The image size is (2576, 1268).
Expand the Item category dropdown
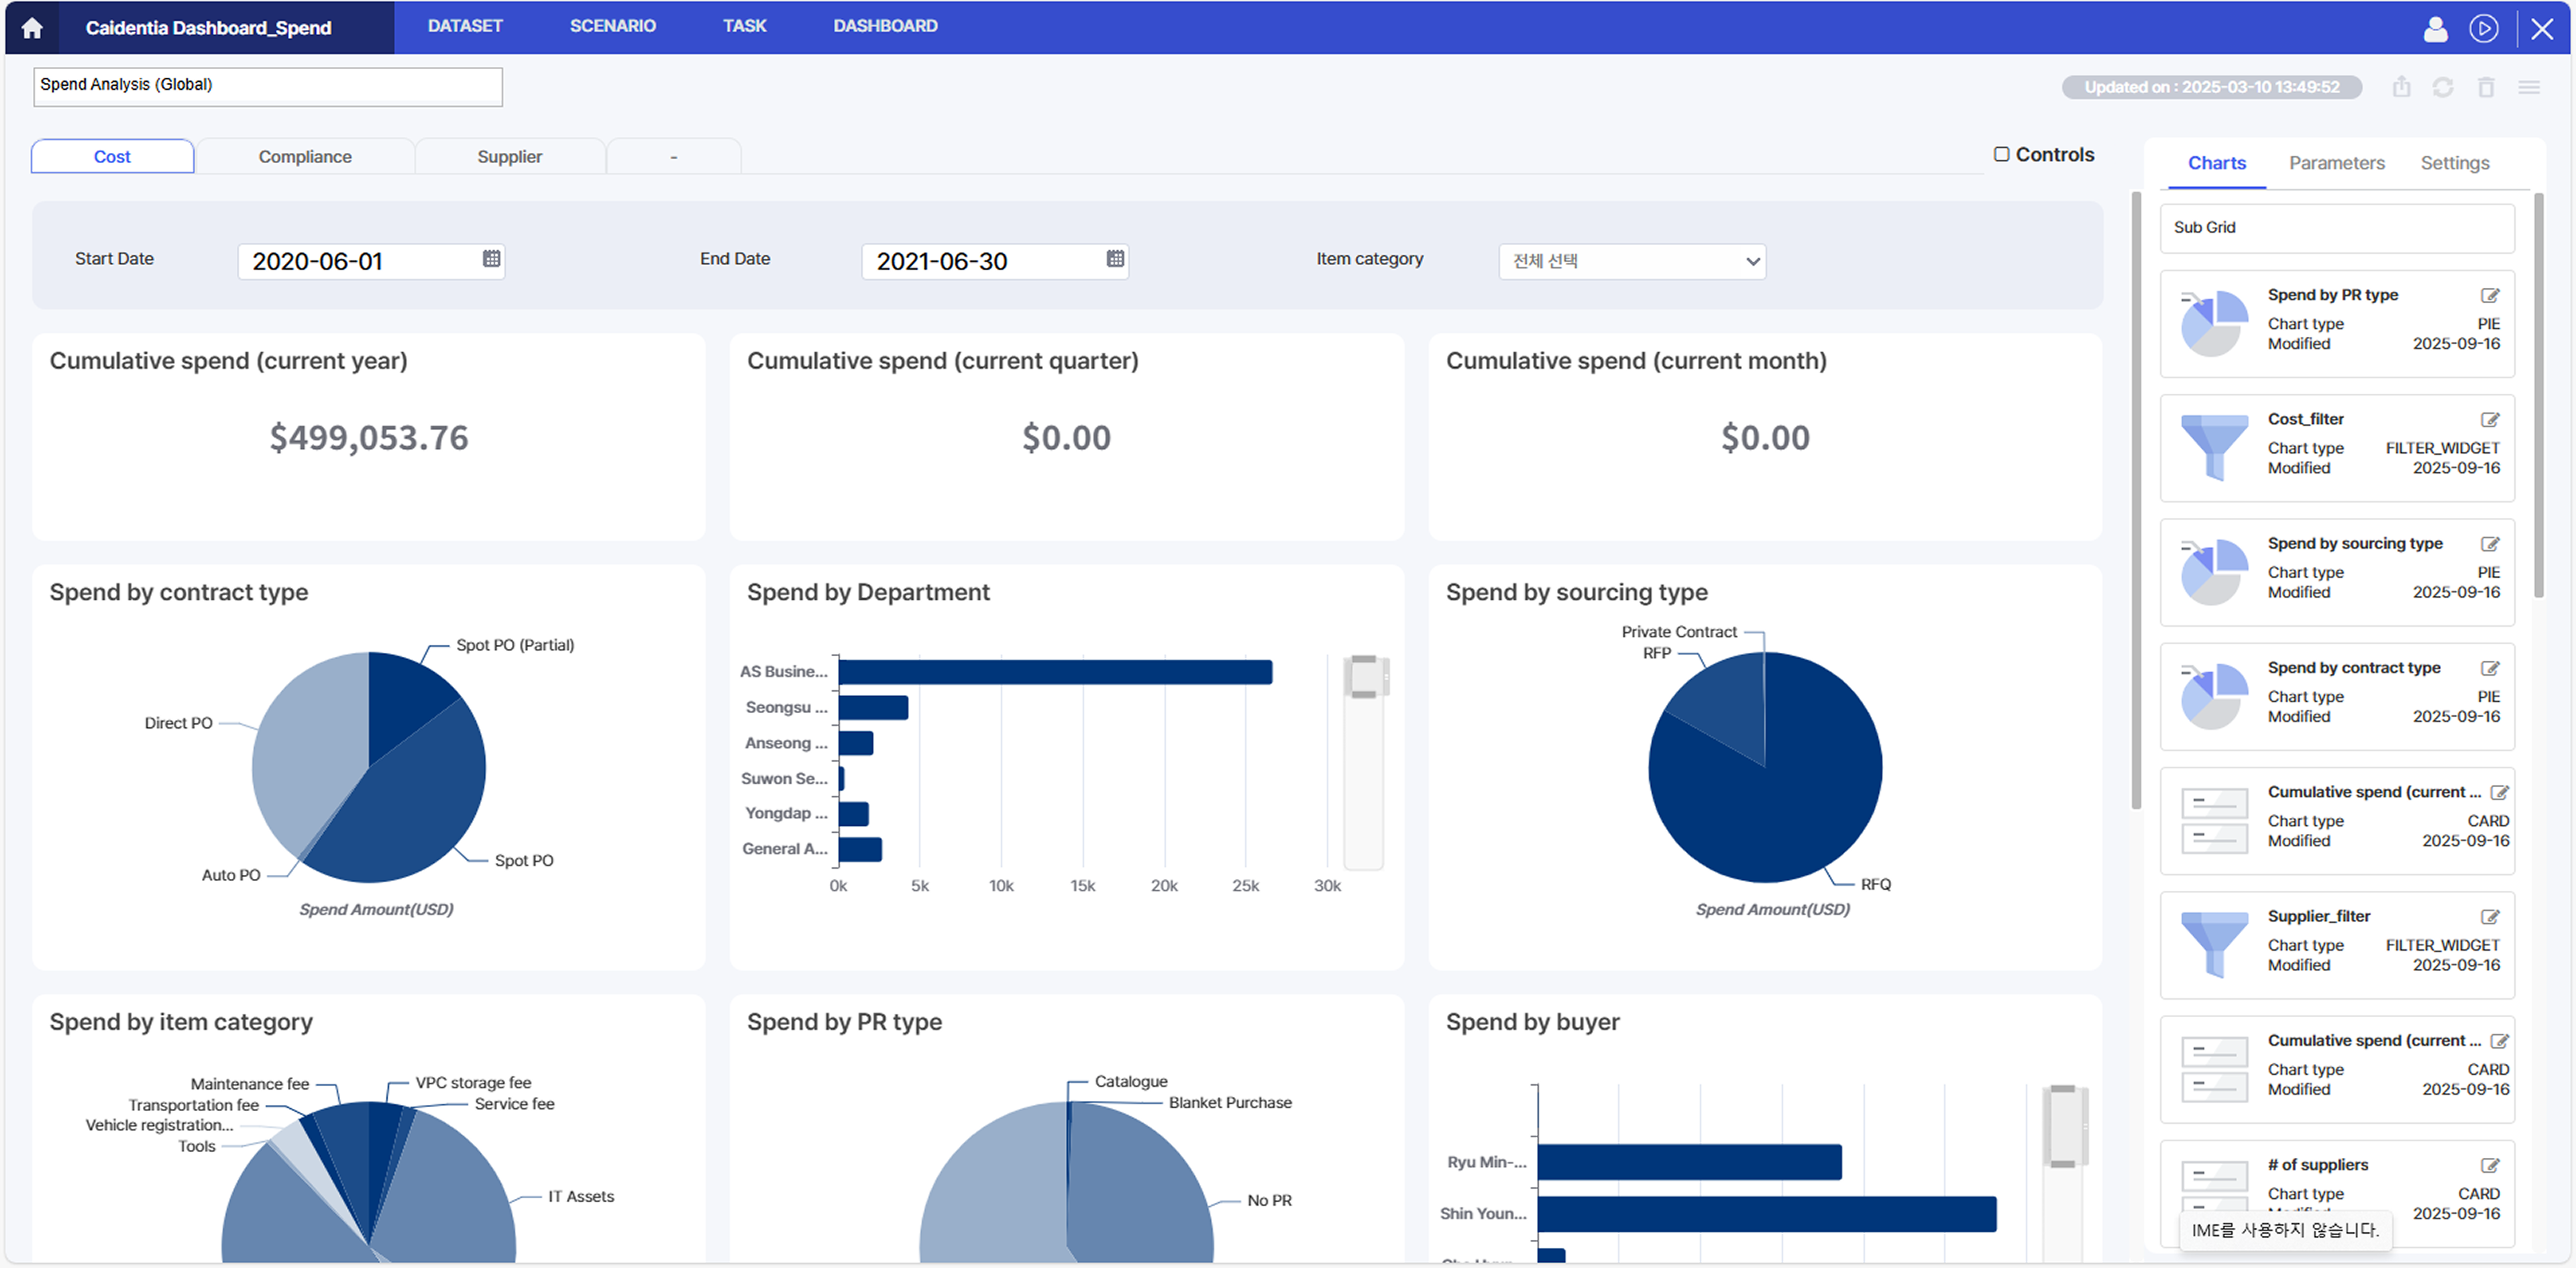[1632, 261]
